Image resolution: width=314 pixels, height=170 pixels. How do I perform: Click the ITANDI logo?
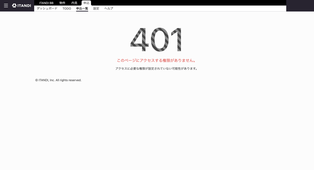22,6
